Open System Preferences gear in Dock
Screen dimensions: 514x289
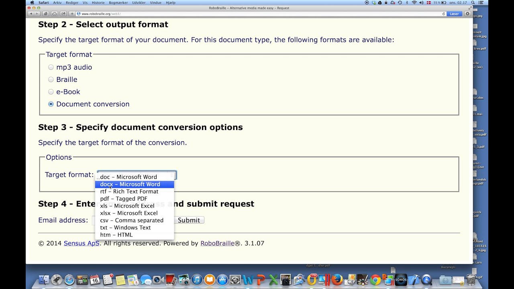pyautogui.click(x=235, y=280)
